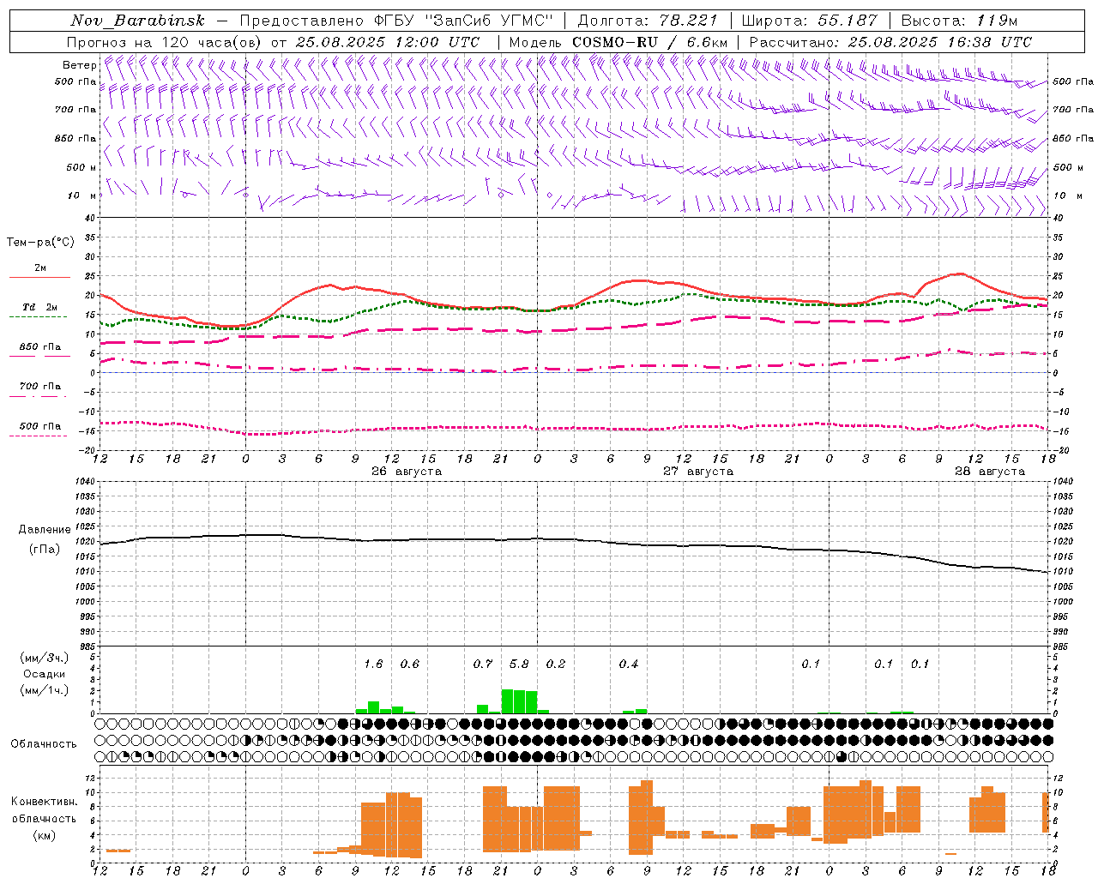
Task: Click the Рассчитано: 25.08.2025 16:38 UTC text
Action: tap(890, 42)
